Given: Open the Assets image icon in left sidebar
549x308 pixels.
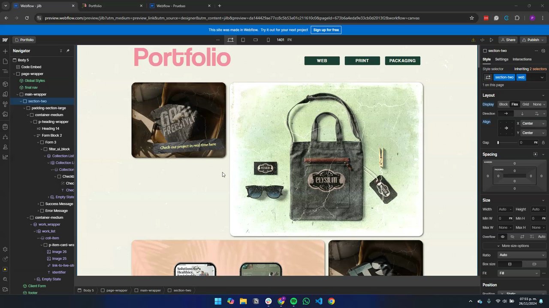Looking at the screenshot, I should click(x=5, y=114).
